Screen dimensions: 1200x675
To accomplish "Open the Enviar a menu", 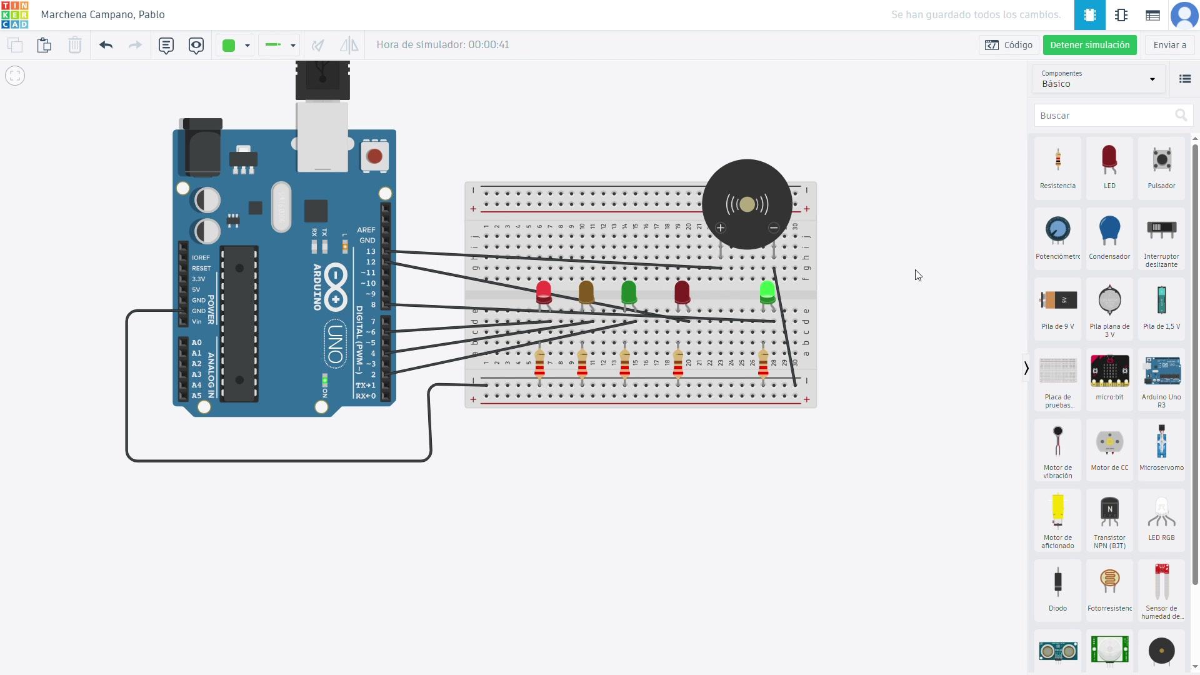I will click(x=1169, y=45).
